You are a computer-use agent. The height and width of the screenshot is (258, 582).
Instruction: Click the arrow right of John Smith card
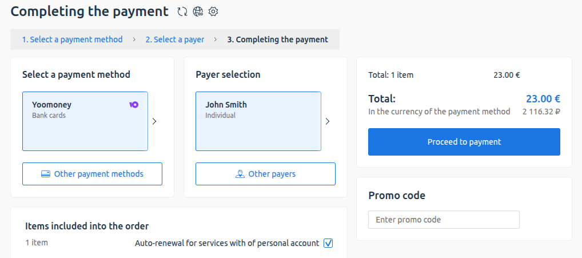click(x=328, y=121)
